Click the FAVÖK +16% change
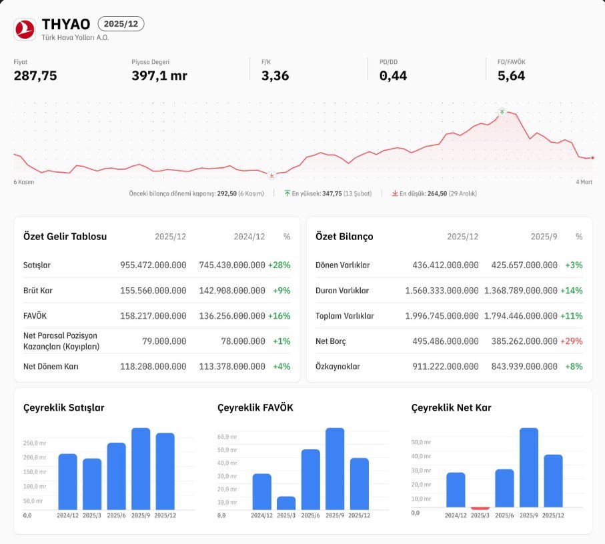 click(279, 316)
